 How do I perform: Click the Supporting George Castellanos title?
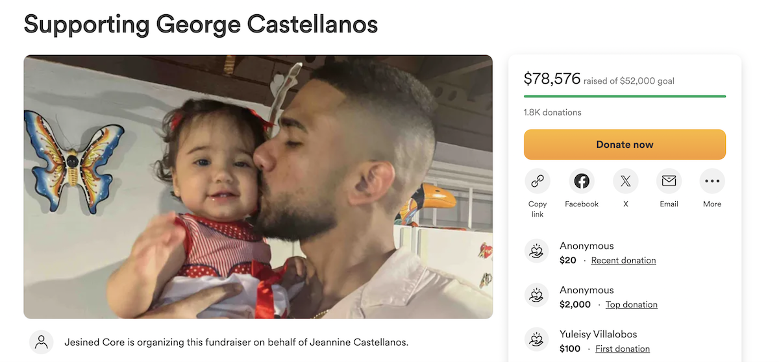(x=201, y=24)
